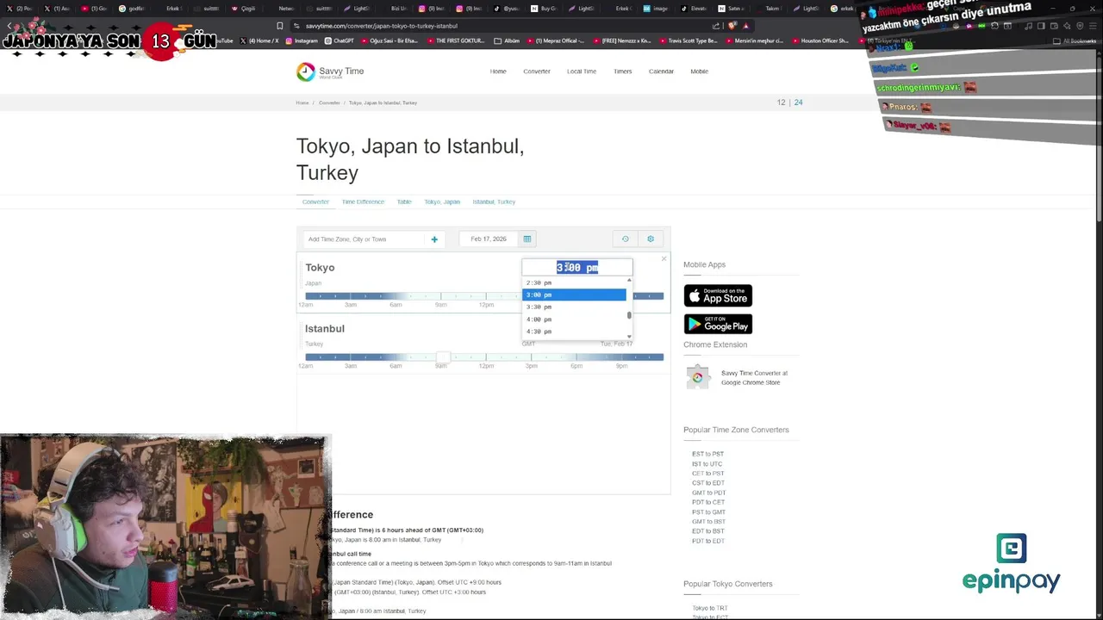Click the bookmark icon in address bar
Screen dimensions: 1103x620
point(279,26)
